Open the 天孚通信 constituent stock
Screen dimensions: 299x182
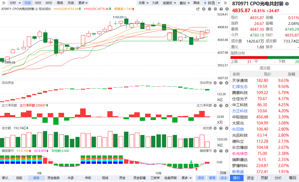(x=240, y=80)
